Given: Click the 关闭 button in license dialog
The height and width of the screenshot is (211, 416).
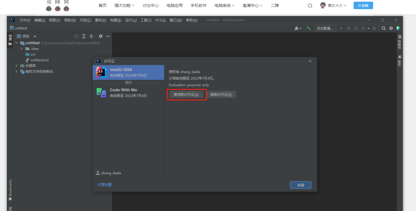Looking at the screenshot, I should 301,185.
